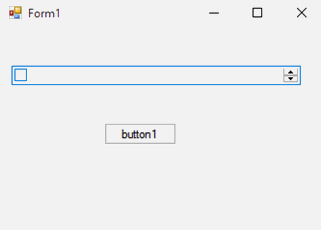
Task: Click the spinner down arrow
Action: click(290, 79)
